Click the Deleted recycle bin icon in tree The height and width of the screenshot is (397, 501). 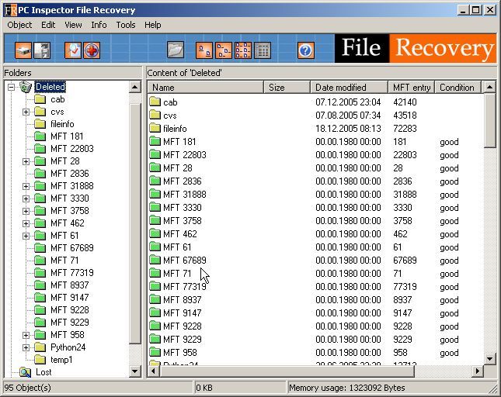(25, 87)
